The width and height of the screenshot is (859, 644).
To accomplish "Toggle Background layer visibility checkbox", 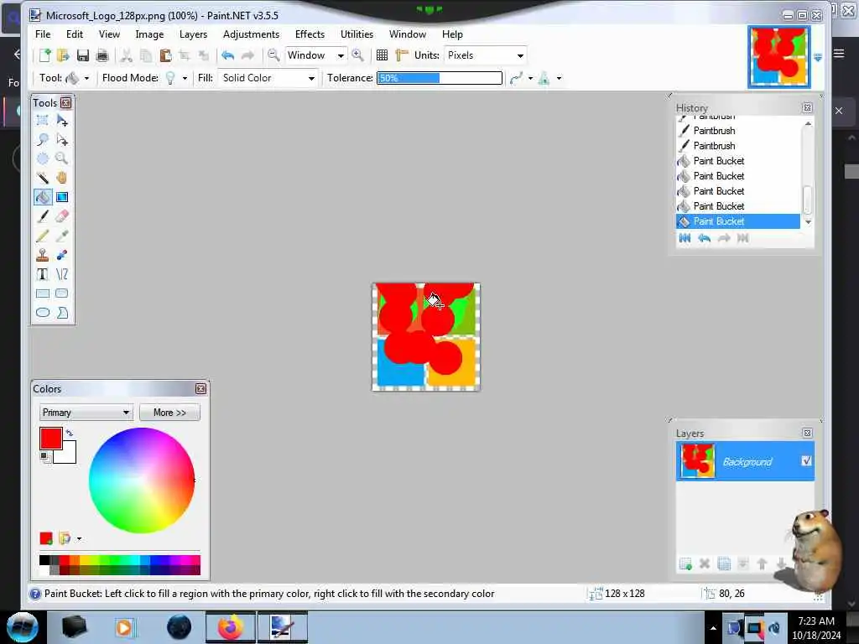I will (806, 461).
